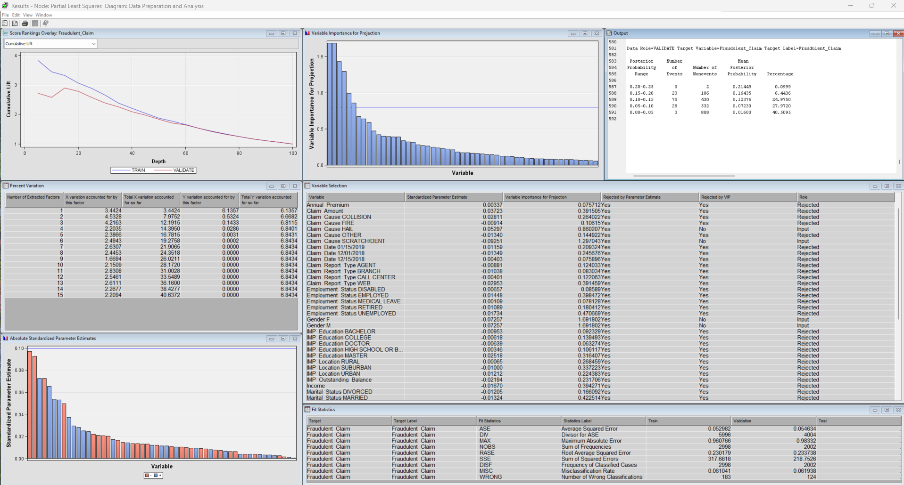Image resolution: width=904 pixels, height=485 pixels.
Task: Open the Edit menu
Action: coord(16,15)
